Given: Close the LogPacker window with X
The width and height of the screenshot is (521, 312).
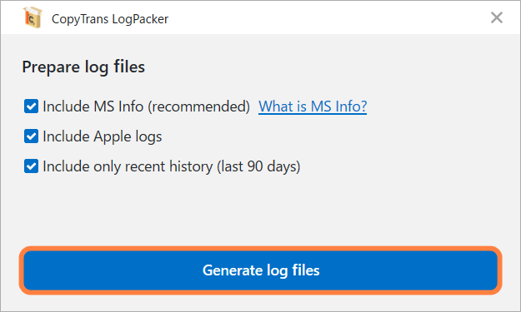Looking at the screenshot, I should pyautogui.click(x=497, y=17).
